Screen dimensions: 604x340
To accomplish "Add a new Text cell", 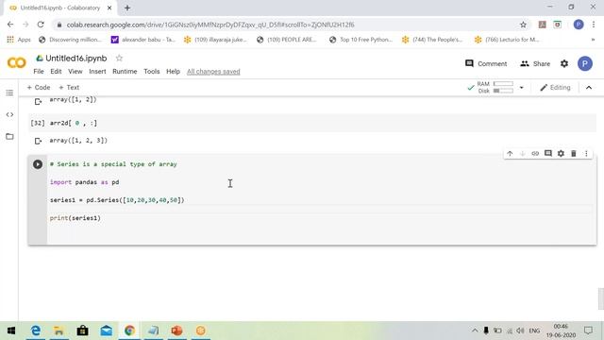I will (x=69, y=88).
